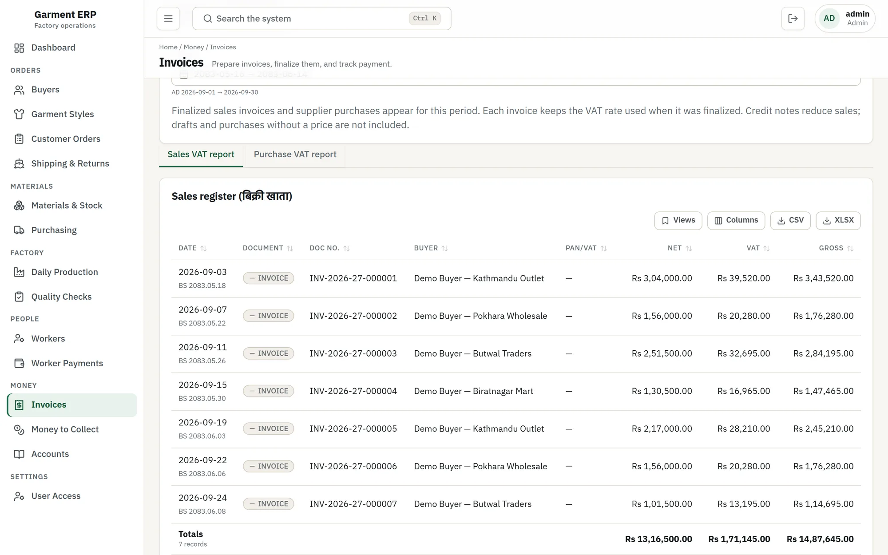Select Invoices in the Money section
The width and height of the screenshot is (888, 555).
point(72,405)
